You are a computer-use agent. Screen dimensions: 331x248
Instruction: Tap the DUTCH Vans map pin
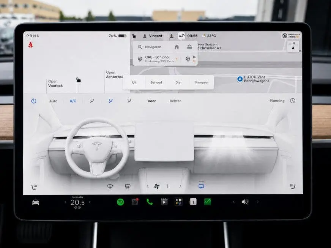tap(240, 79)
